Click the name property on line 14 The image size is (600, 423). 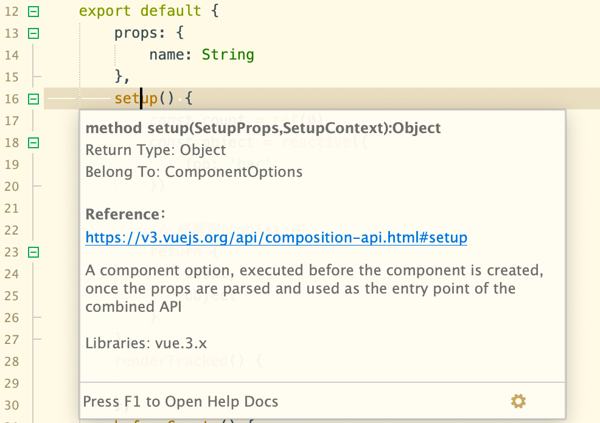167,55
